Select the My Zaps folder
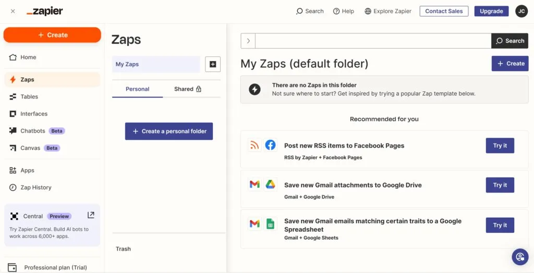The image size is (534, 273). point(156,64)
